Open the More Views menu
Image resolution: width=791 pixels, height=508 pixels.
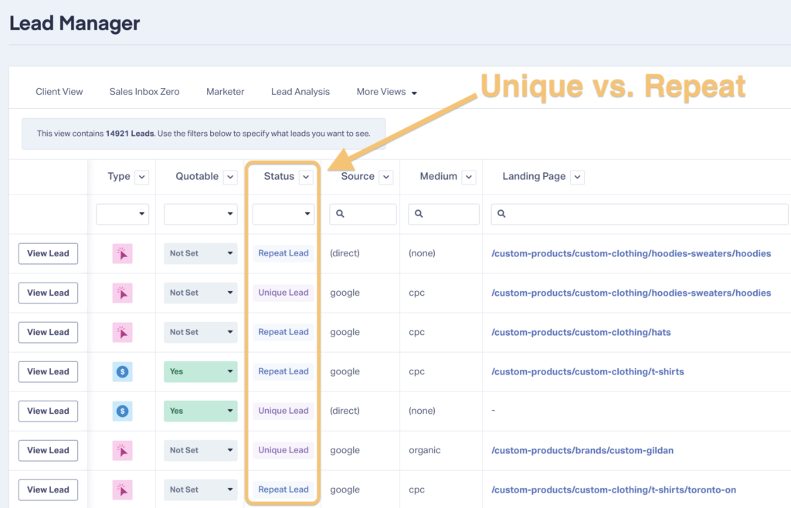pos(386,92)
